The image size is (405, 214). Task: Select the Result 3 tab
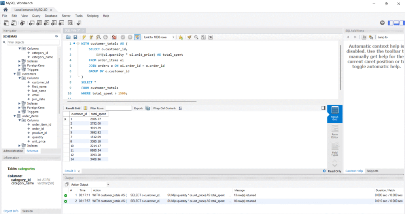[x=70, y=171]
